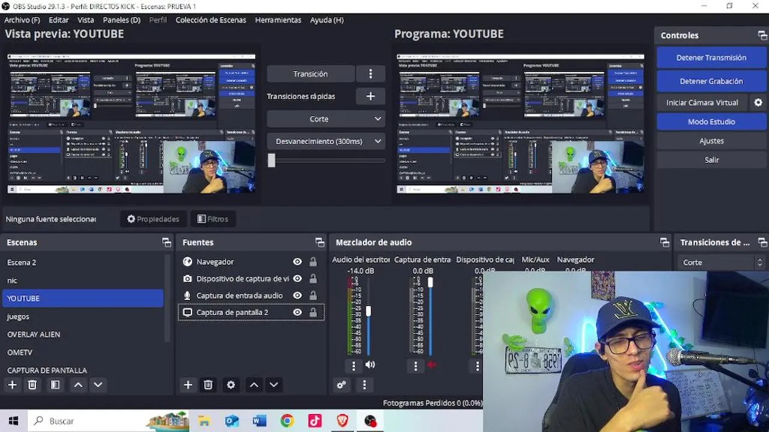This screenshot has height=432, width=769.
Task: Open Brave browser from the taskbar
Action: (342, 421)
